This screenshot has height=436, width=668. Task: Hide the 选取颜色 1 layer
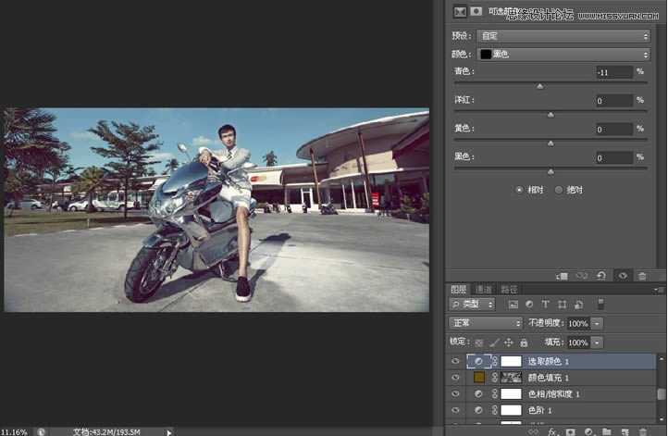coord(455,361)
